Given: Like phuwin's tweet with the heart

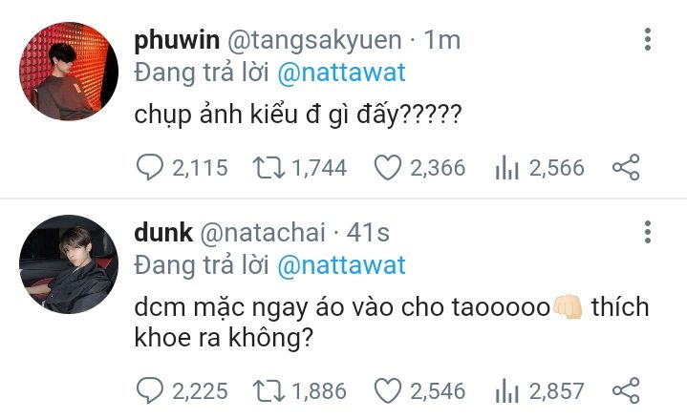Looking at the screenshot, I should [x=386, y=168].
